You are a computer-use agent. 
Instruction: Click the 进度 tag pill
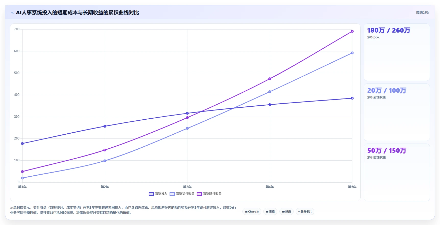287,212
